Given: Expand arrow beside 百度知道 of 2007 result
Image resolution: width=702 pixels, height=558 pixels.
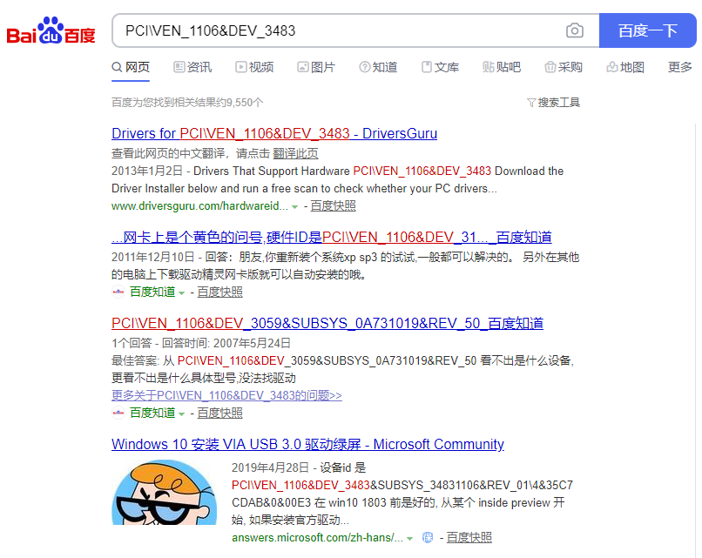Looking at the screenshot, I should coord(181,413).
